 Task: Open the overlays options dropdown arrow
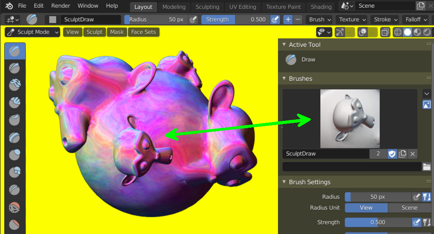pos(372,32)
